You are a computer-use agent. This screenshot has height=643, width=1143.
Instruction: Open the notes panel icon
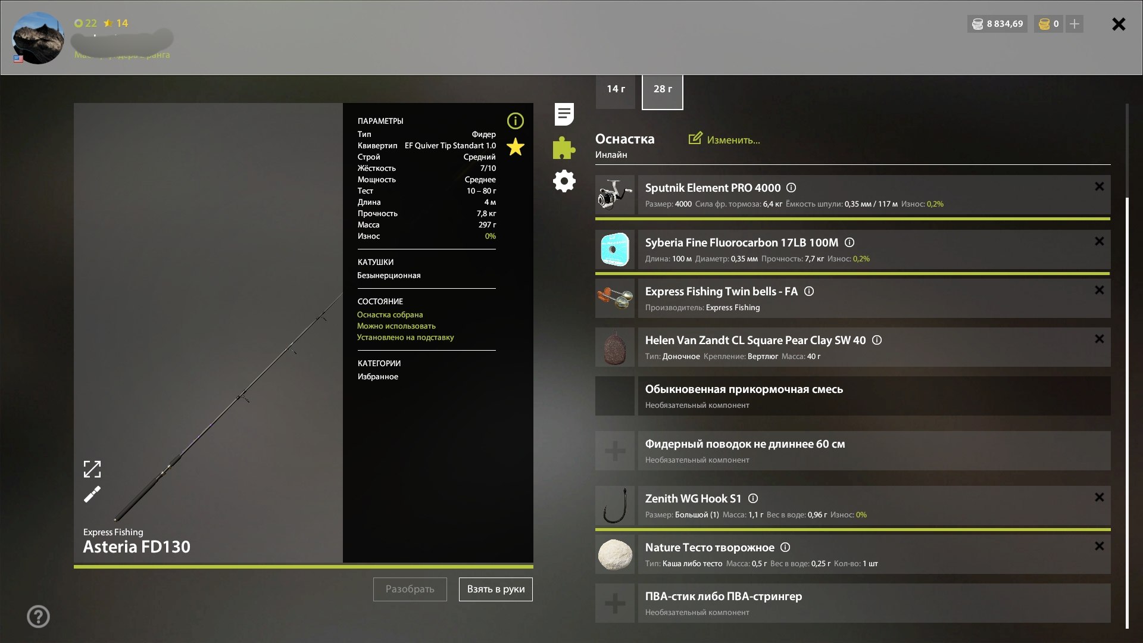[x=563, y=114]
